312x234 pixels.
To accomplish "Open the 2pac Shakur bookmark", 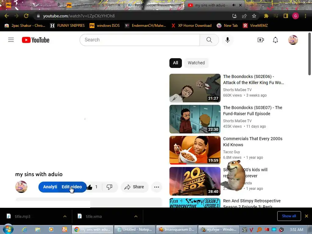I will coord(25,26).
